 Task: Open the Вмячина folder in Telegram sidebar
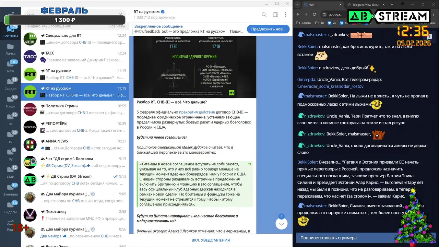coord(10,190)
